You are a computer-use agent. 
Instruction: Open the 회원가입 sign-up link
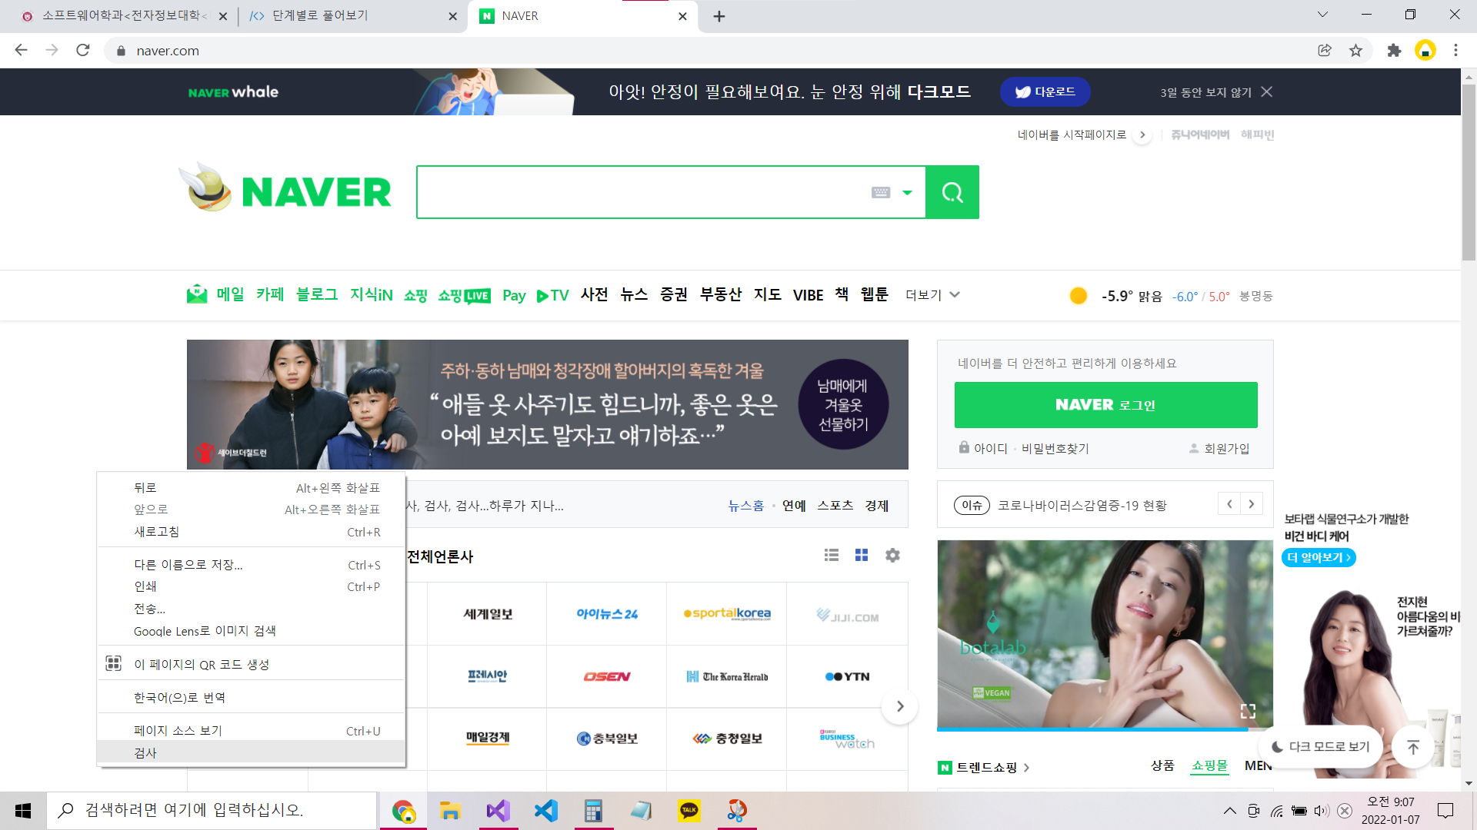tap(1226, 449)
